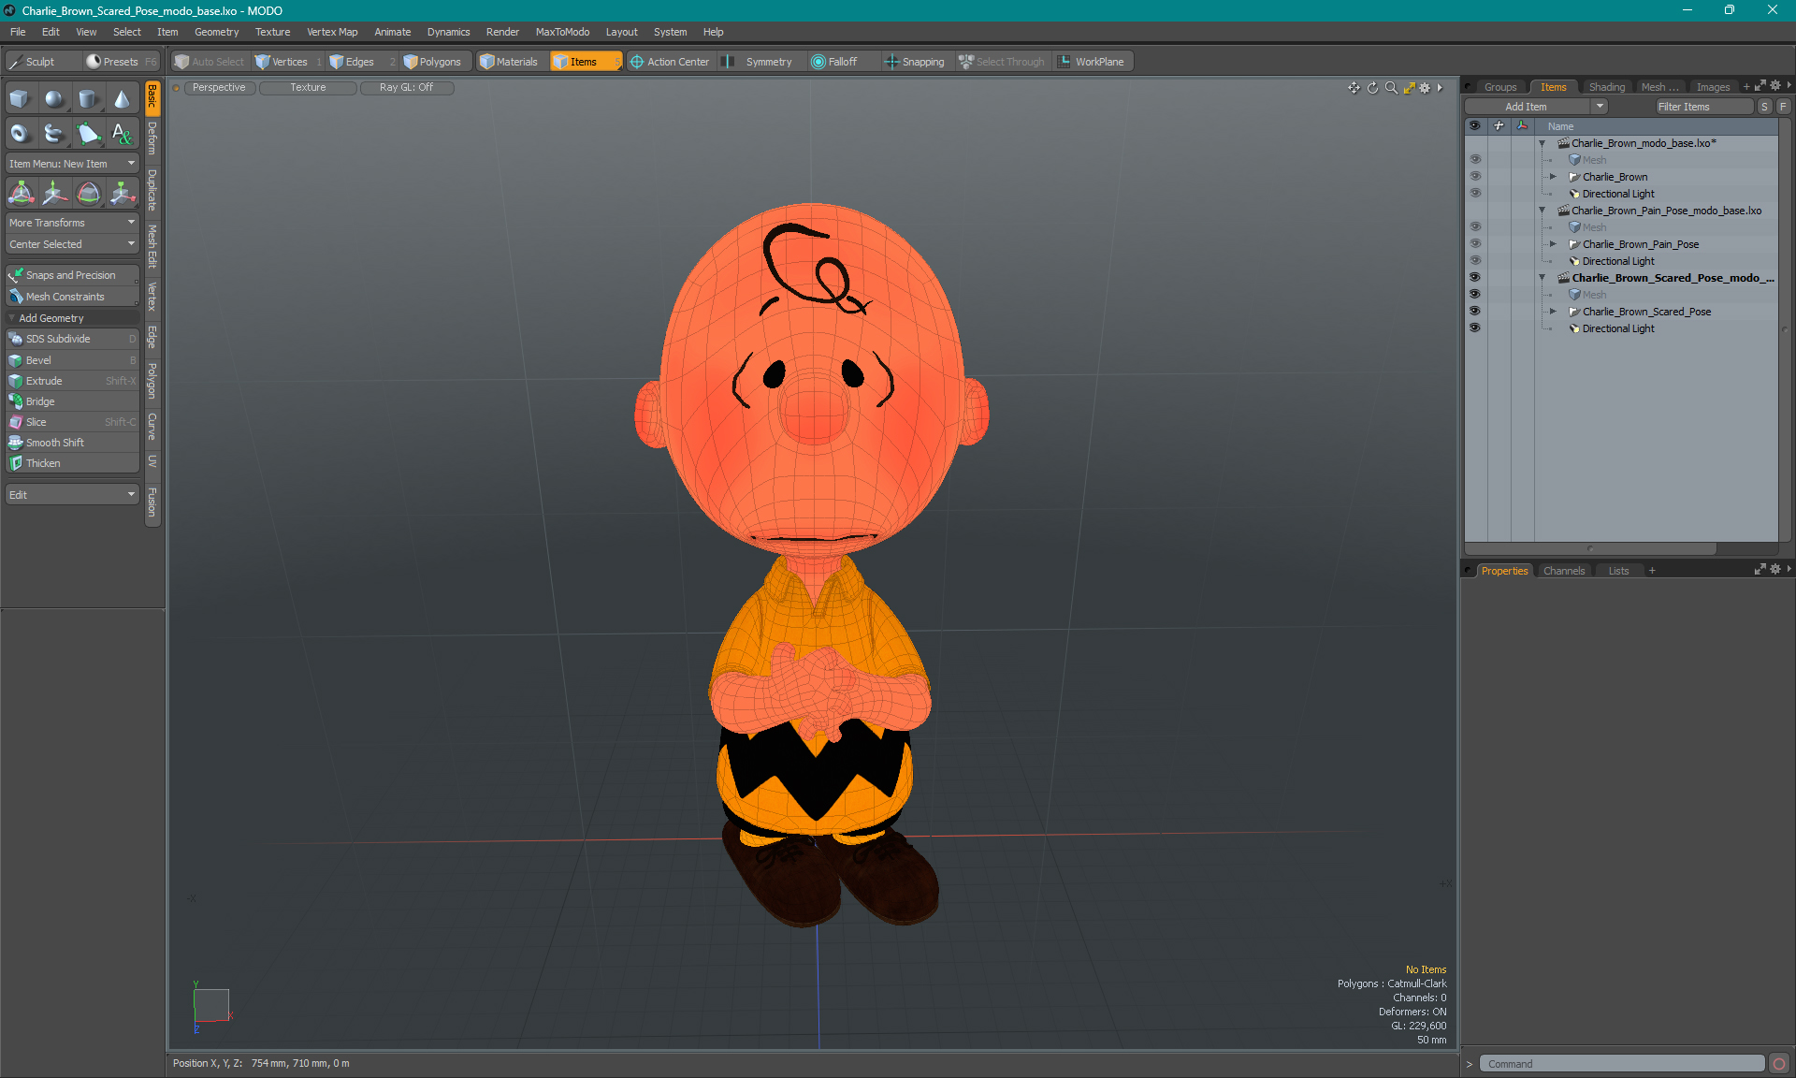Click the Extrude tool button
Viewport: 1796px width, 1078px height.
click(x=72, y=381)
